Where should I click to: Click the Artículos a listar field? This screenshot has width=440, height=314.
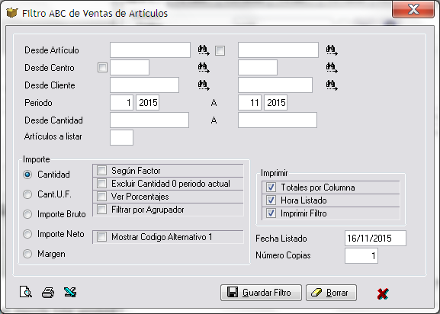tap(121, 137)
